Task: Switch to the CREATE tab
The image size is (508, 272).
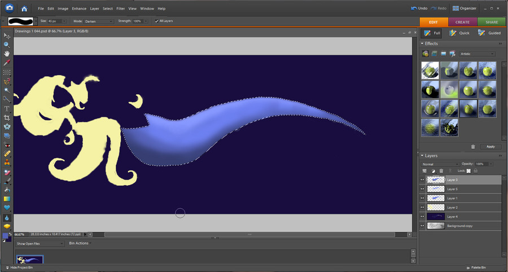Action: [x=462, y=22]
